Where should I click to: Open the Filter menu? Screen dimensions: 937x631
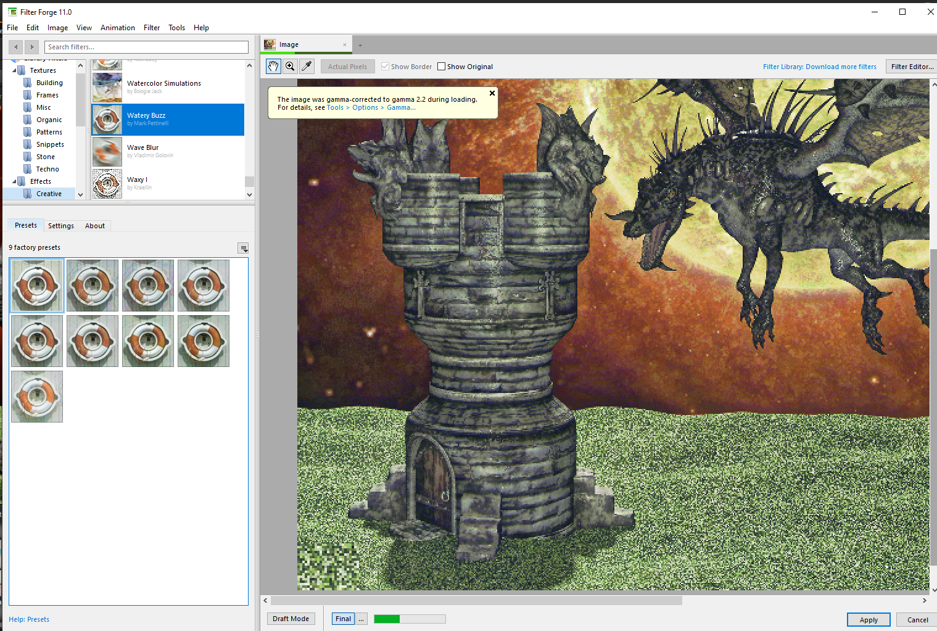click(x=152, y=28)
